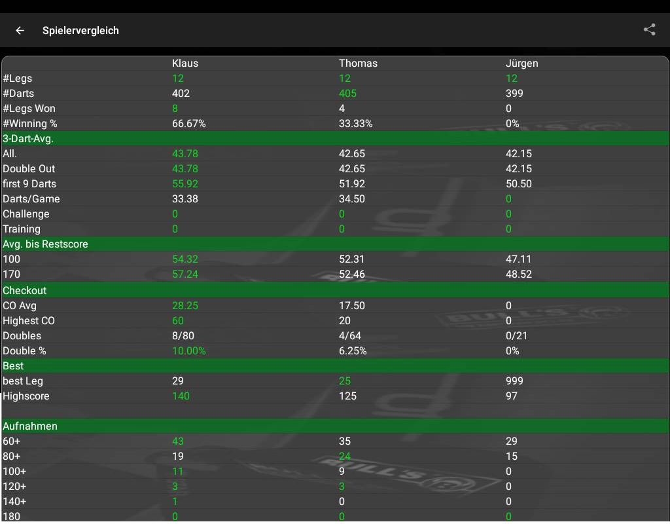Select the Thomas column header

[358, 64]
